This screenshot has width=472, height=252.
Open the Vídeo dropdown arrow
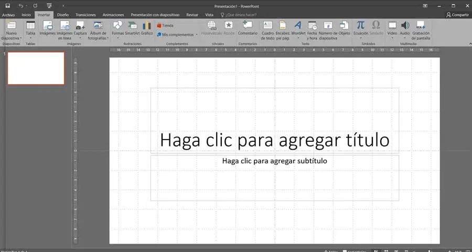[x=392, y=38]
